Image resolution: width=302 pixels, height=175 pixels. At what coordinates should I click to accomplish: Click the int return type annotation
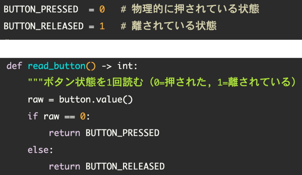pos(125,66)
